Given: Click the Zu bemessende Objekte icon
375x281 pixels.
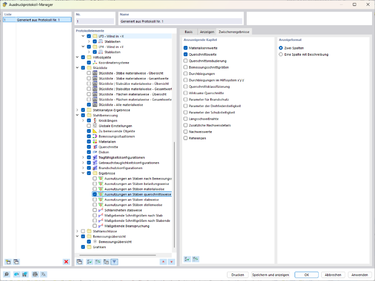Looking at the screenshot, I should 95,131.
